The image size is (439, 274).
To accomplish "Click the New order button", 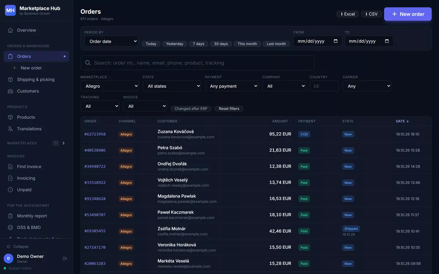I will pos(408,14).
